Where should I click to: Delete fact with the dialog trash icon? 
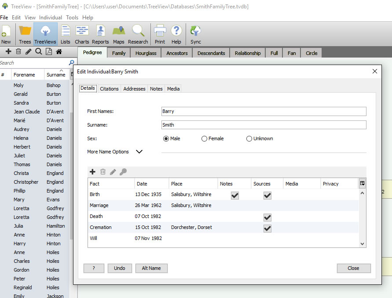(x=103, y=171)
